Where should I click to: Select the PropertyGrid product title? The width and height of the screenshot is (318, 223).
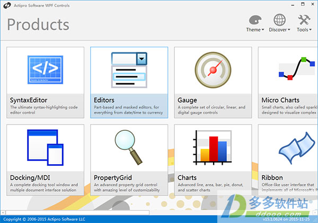[113, 178]
